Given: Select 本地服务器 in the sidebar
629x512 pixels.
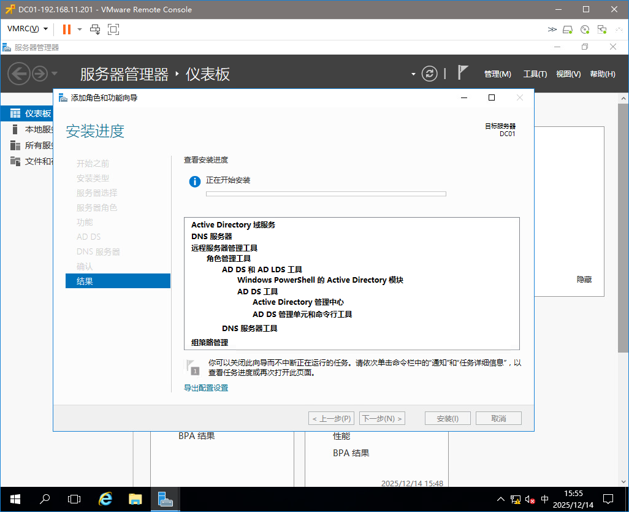Looking at the screenshot, I should click(27, 129).
